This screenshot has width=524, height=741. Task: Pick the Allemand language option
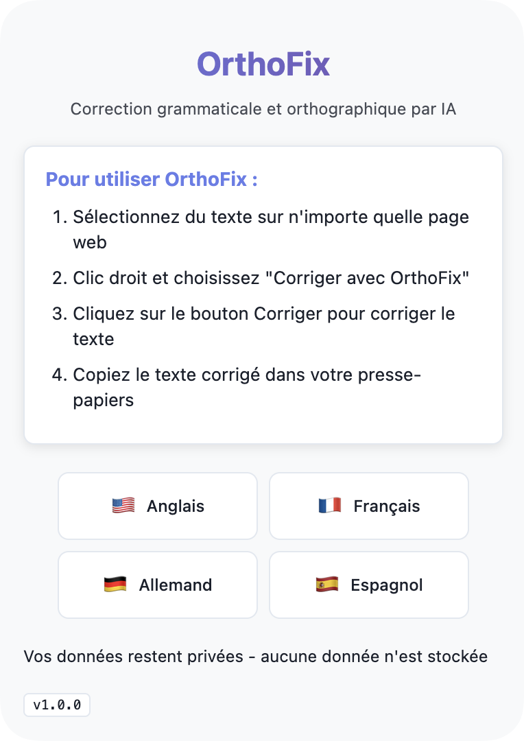point(158,585)
